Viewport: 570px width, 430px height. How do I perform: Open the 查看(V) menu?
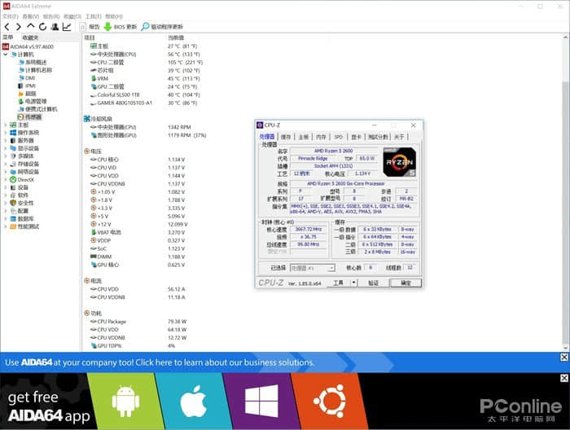tap(31, 16)
